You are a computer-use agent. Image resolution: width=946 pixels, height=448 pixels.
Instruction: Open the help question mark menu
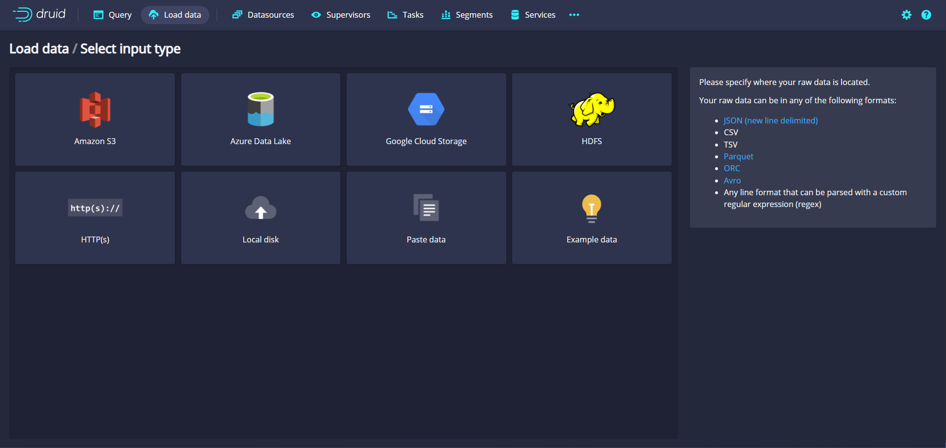tap(926, 15)
